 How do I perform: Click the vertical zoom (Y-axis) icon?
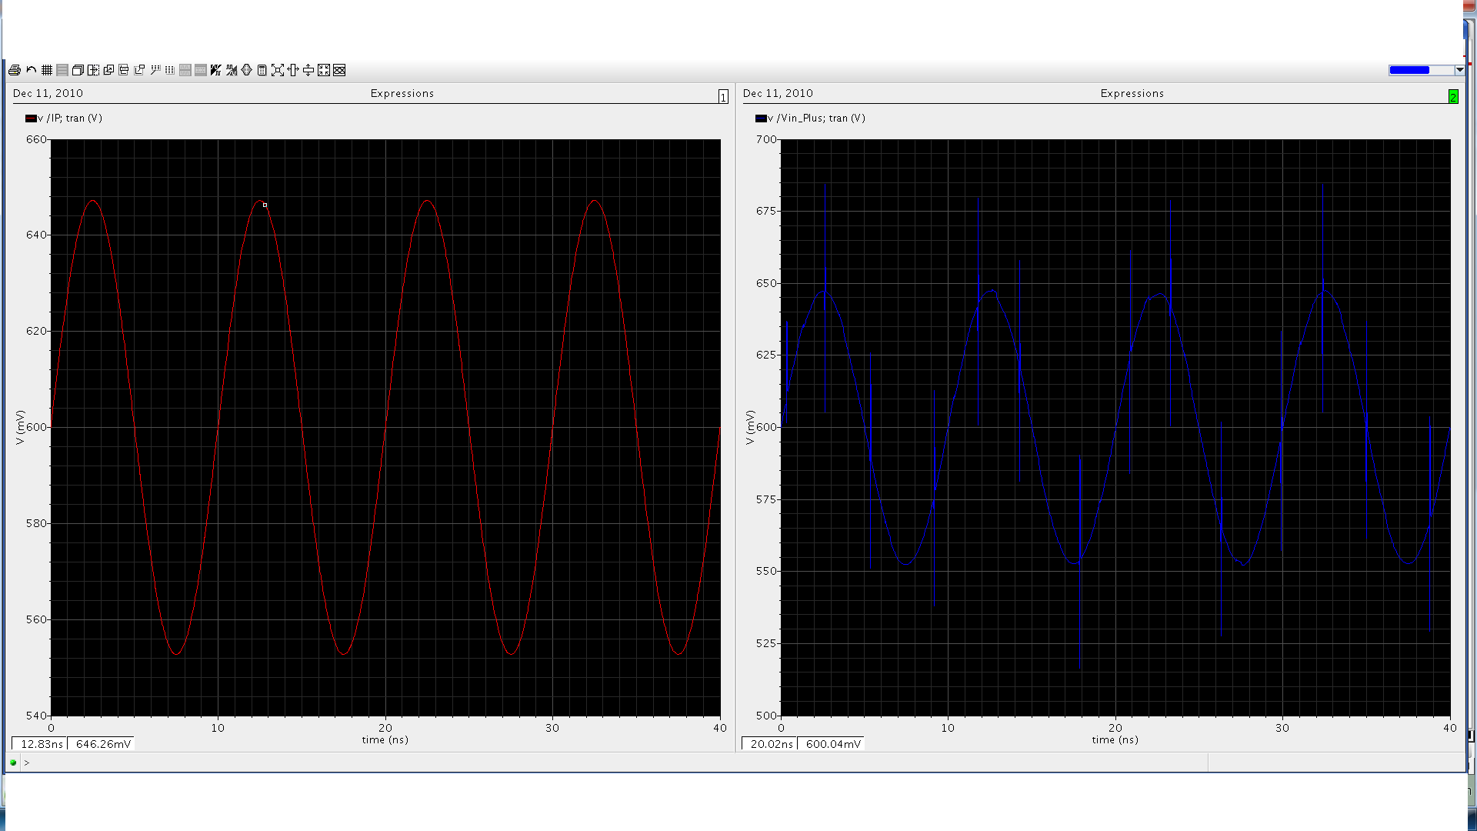(x=308, y=70)
